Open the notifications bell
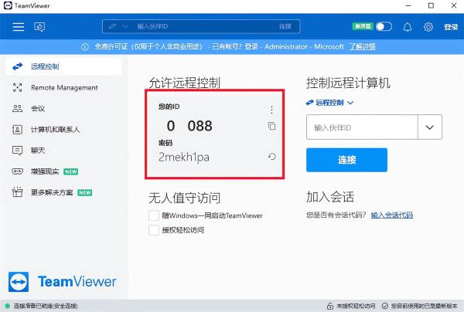464x312 pixels. click(408, 27)
